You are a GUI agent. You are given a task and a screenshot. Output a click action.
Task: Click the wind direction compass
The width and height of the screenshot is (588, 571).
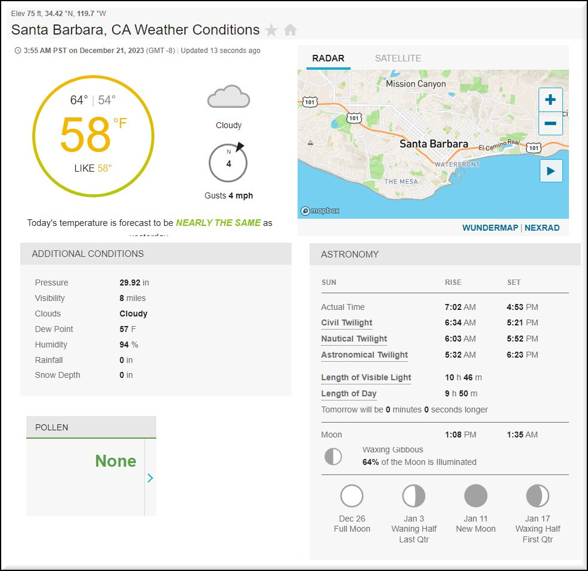click(x=228, y=162)
